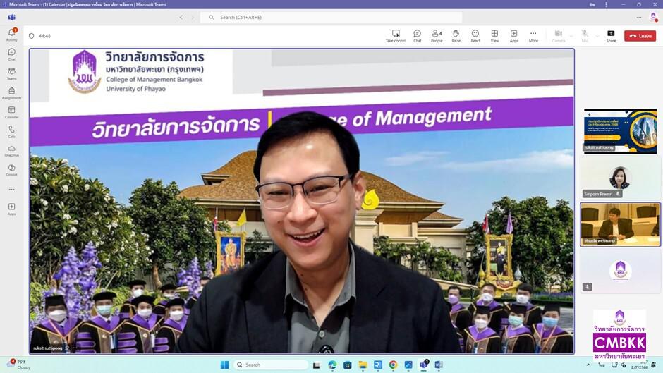Open Assignments in the left sidebar

tap(11, 93)
